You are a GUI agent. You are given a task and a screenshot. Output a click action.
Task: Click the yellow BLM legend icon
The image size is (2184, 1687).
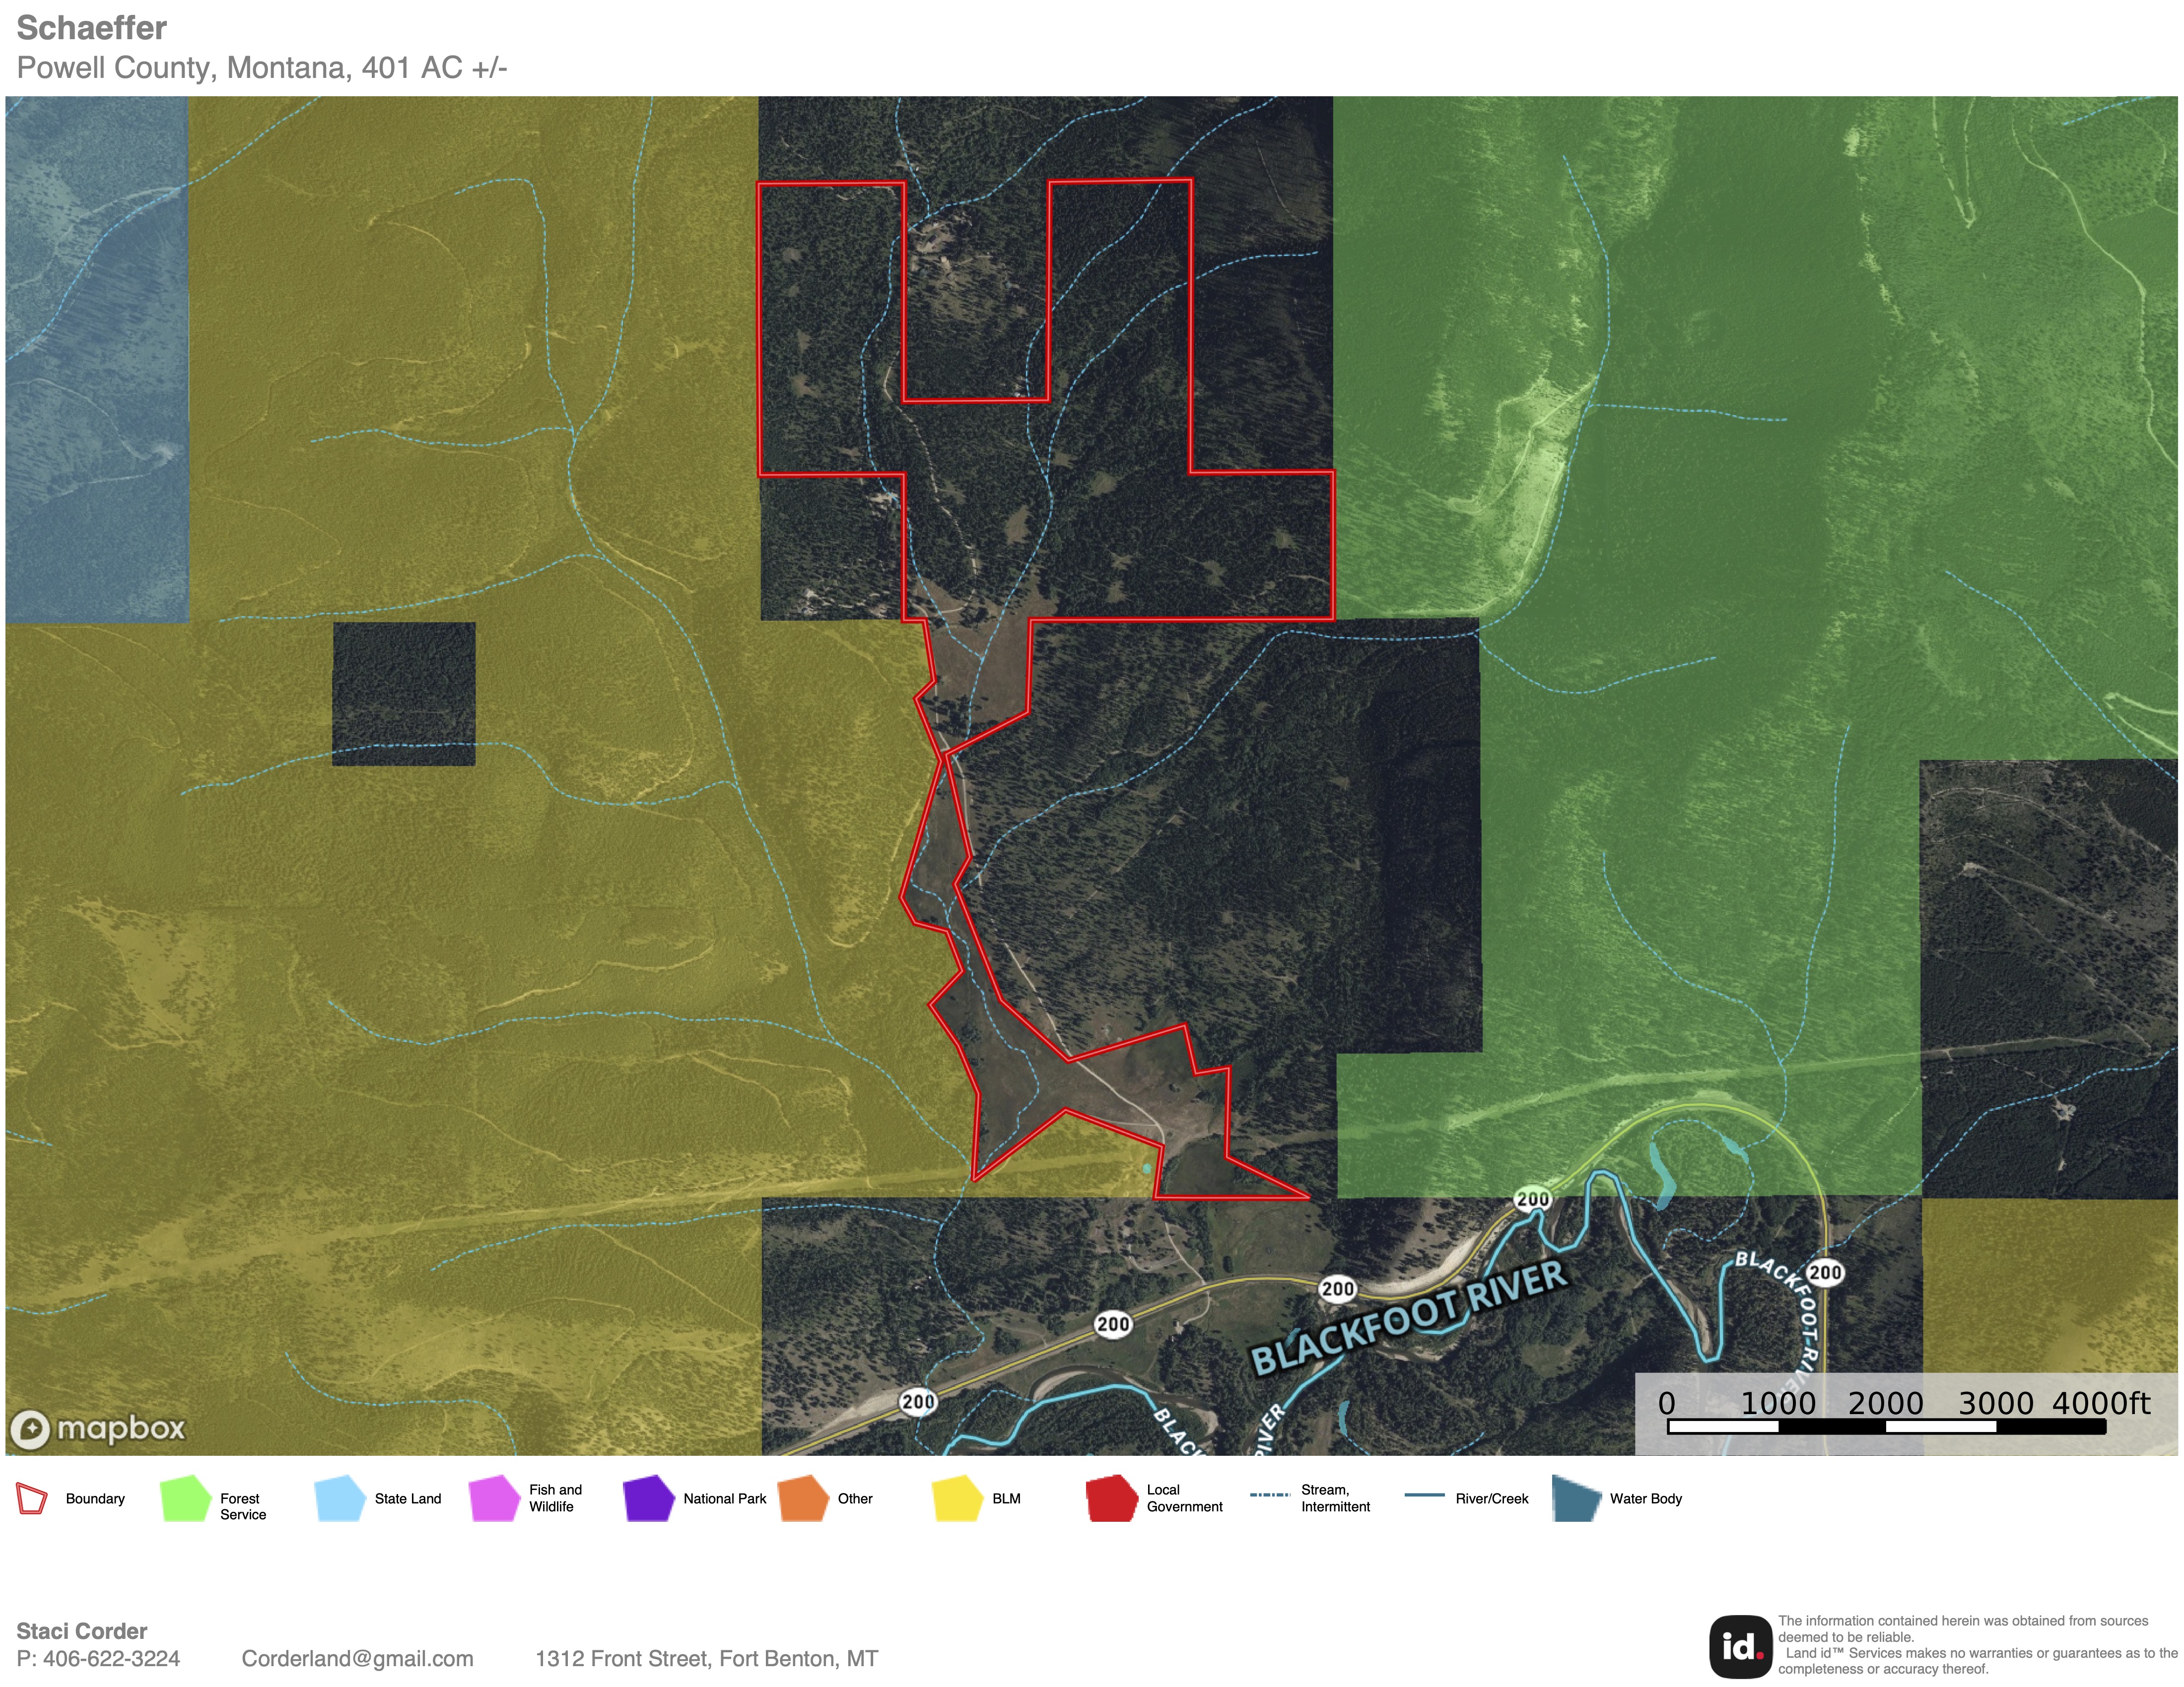(x=957, y=1499)
